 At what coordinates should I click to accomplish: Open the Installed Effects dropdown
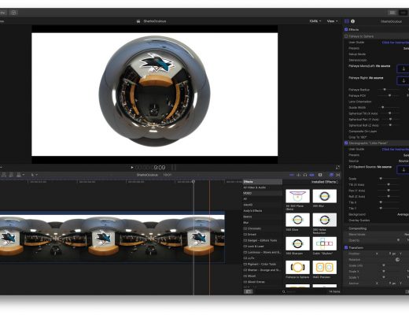pyautogui.click(x=325, y=182)
